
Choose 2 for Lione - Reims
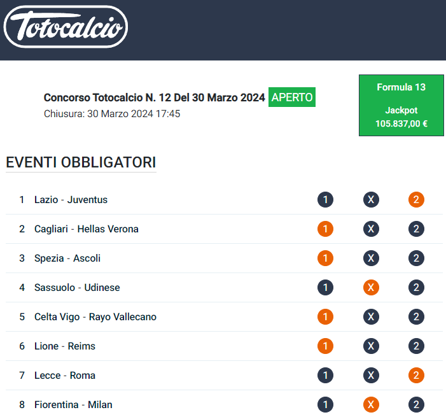417,346
